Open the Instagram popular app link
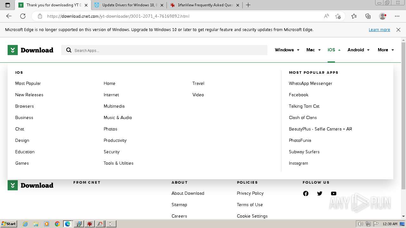The height and width of the screenshot is (228, 406). tap(298, 163)
